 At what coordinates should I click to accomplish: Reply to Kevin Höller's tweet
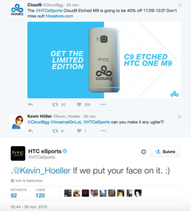click(30, 131)
